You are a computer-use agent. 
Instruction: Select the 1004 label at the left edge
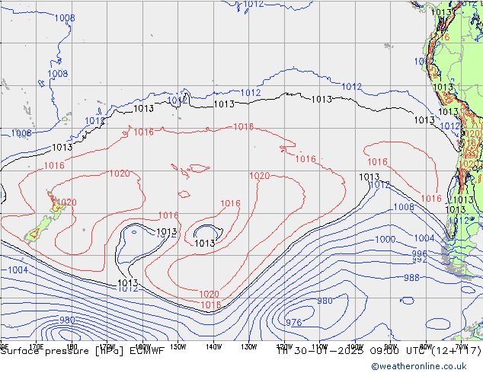pos(18,270)
